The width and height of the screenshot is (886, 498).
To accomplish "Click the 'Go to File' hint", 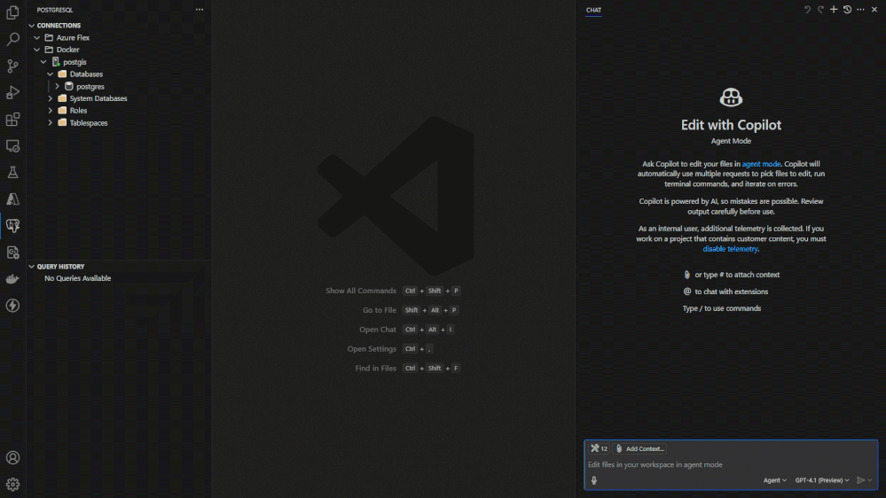I will [380, 310].
